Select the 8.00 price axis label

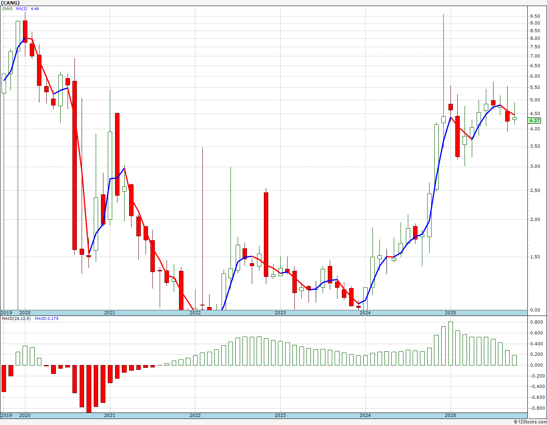[x=535, y=38]
